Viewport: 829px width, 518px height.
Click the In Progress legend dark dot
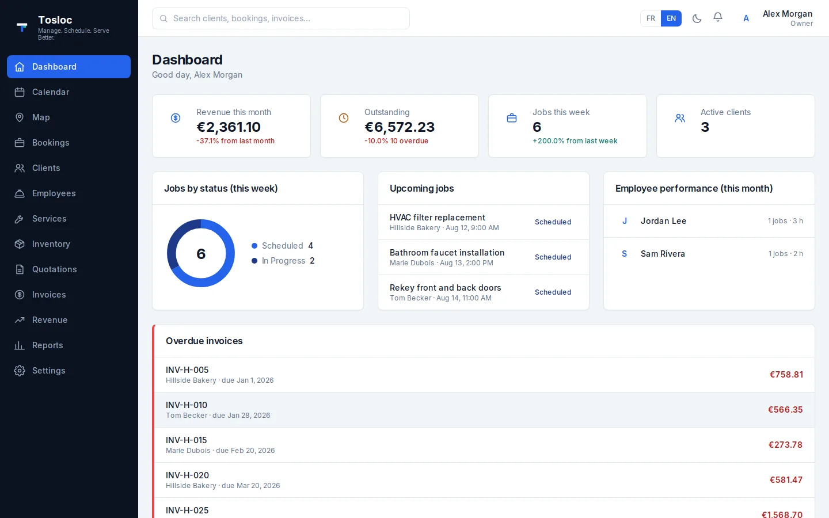click(x=254, y=261)
